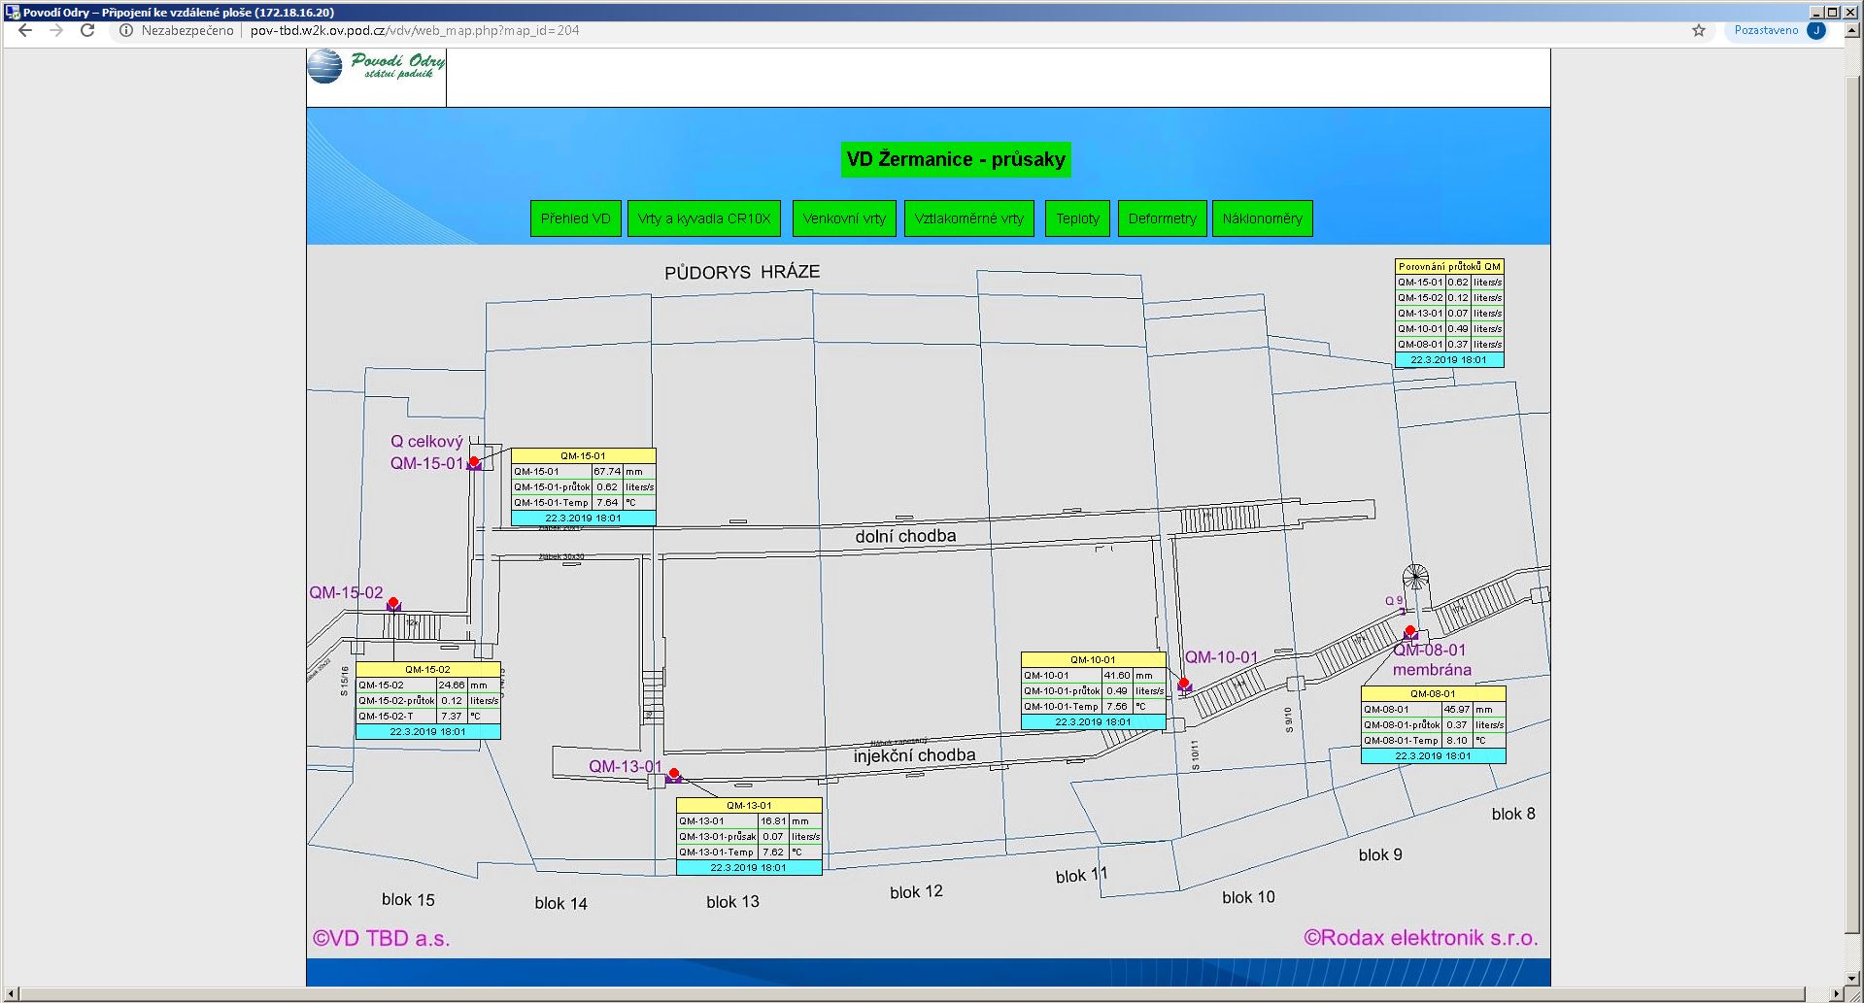
Task: Click QM-15-01 0.62 row in comparison table
Action: pos(1449,282)
